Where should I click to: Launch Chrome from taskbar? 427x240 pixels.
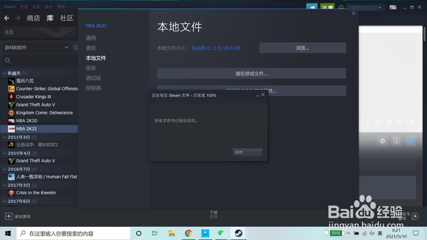coord(188,234)
